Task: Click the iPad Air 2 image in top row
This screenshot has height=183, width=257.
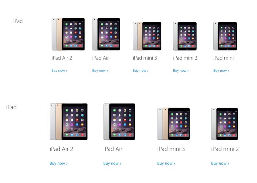Action: 68,34
